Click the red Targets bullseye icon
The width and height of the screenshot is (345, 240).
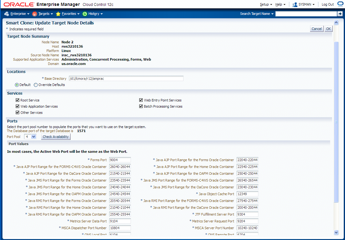35,14
